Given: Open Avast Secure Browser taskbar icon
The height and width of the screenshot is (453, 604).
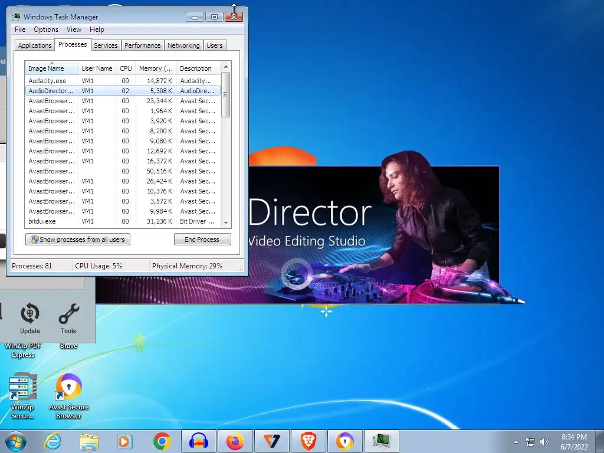Looking at the screenshot, I should (x=344, y=441).
